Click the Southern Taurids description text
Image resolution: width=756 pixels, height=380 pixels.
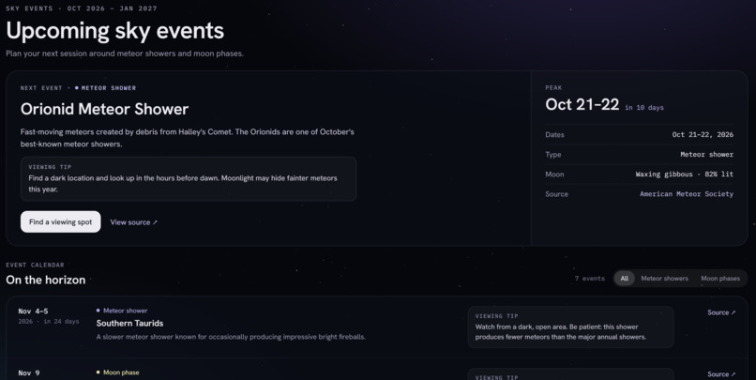point(231,337)
